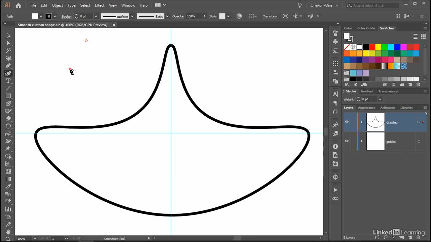Open the fill color dropdown
The width and height of the screenshot is (431, 242).
(x=41, y=16)
